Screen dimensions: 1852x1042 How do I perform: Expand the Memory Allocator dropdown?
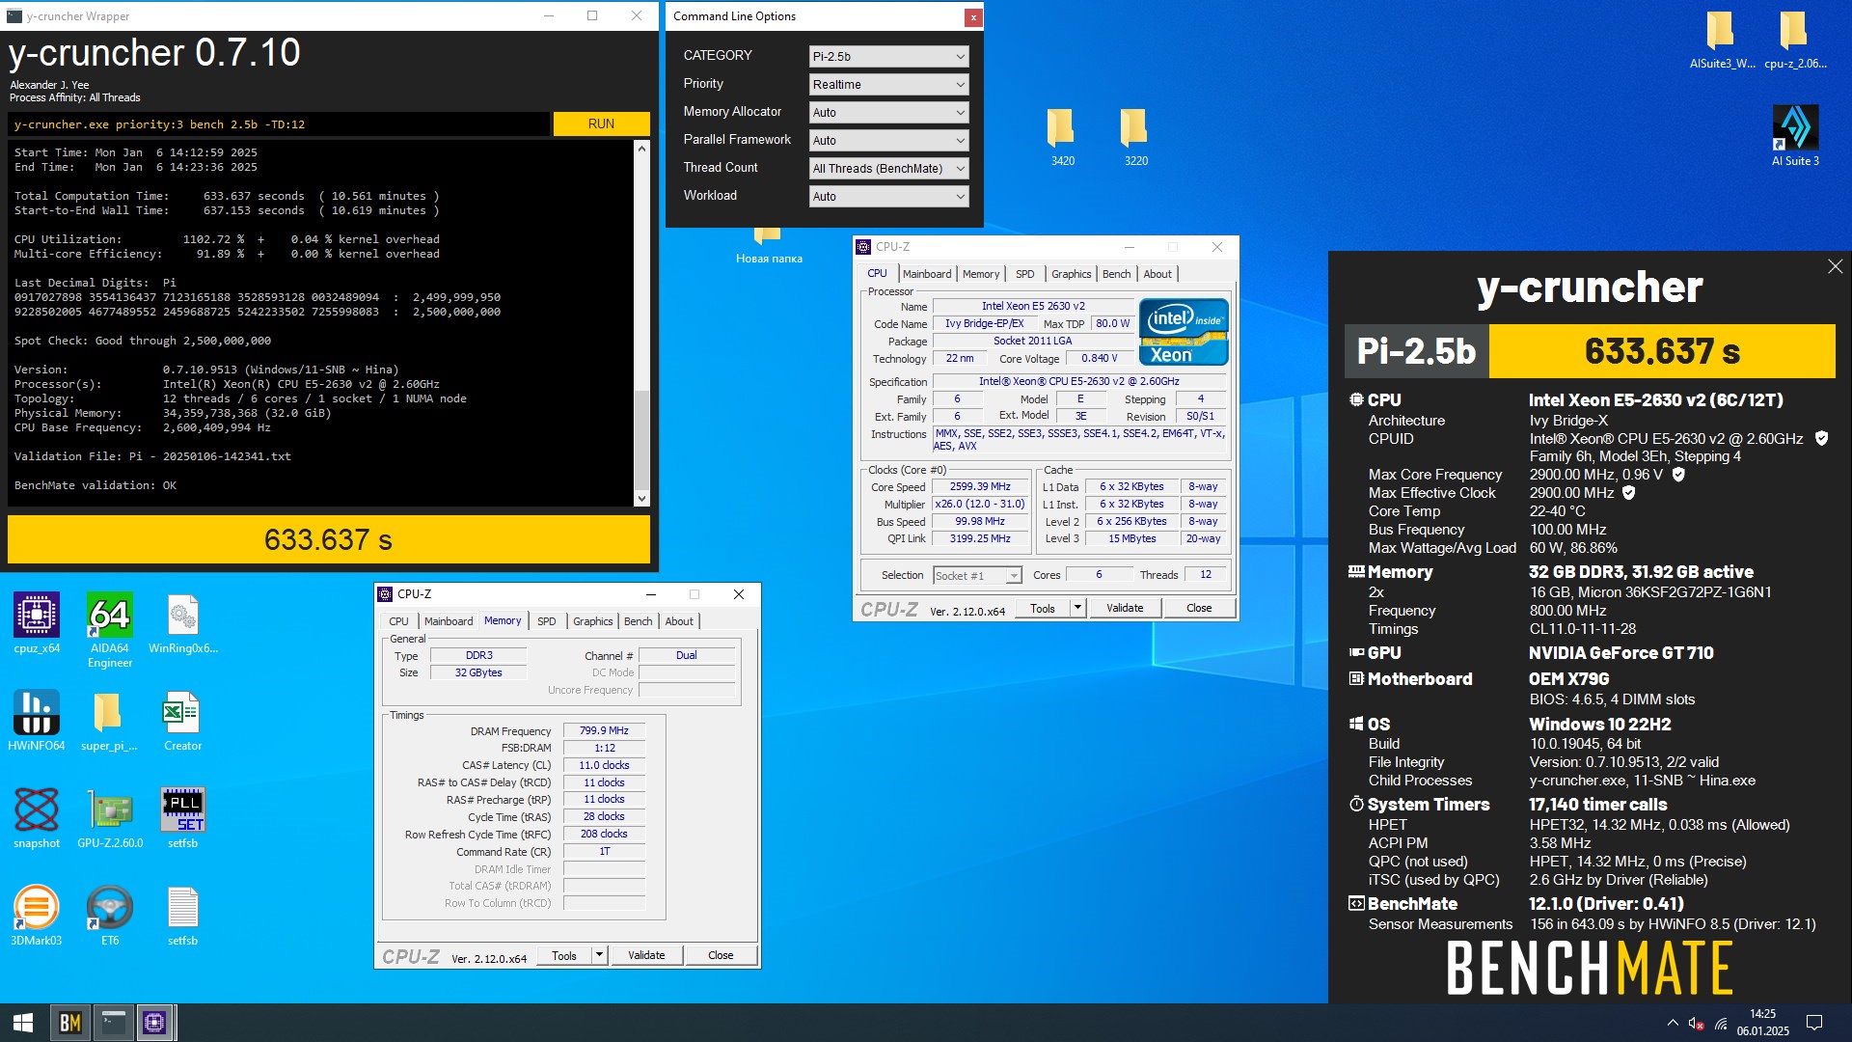pos(888,113)
